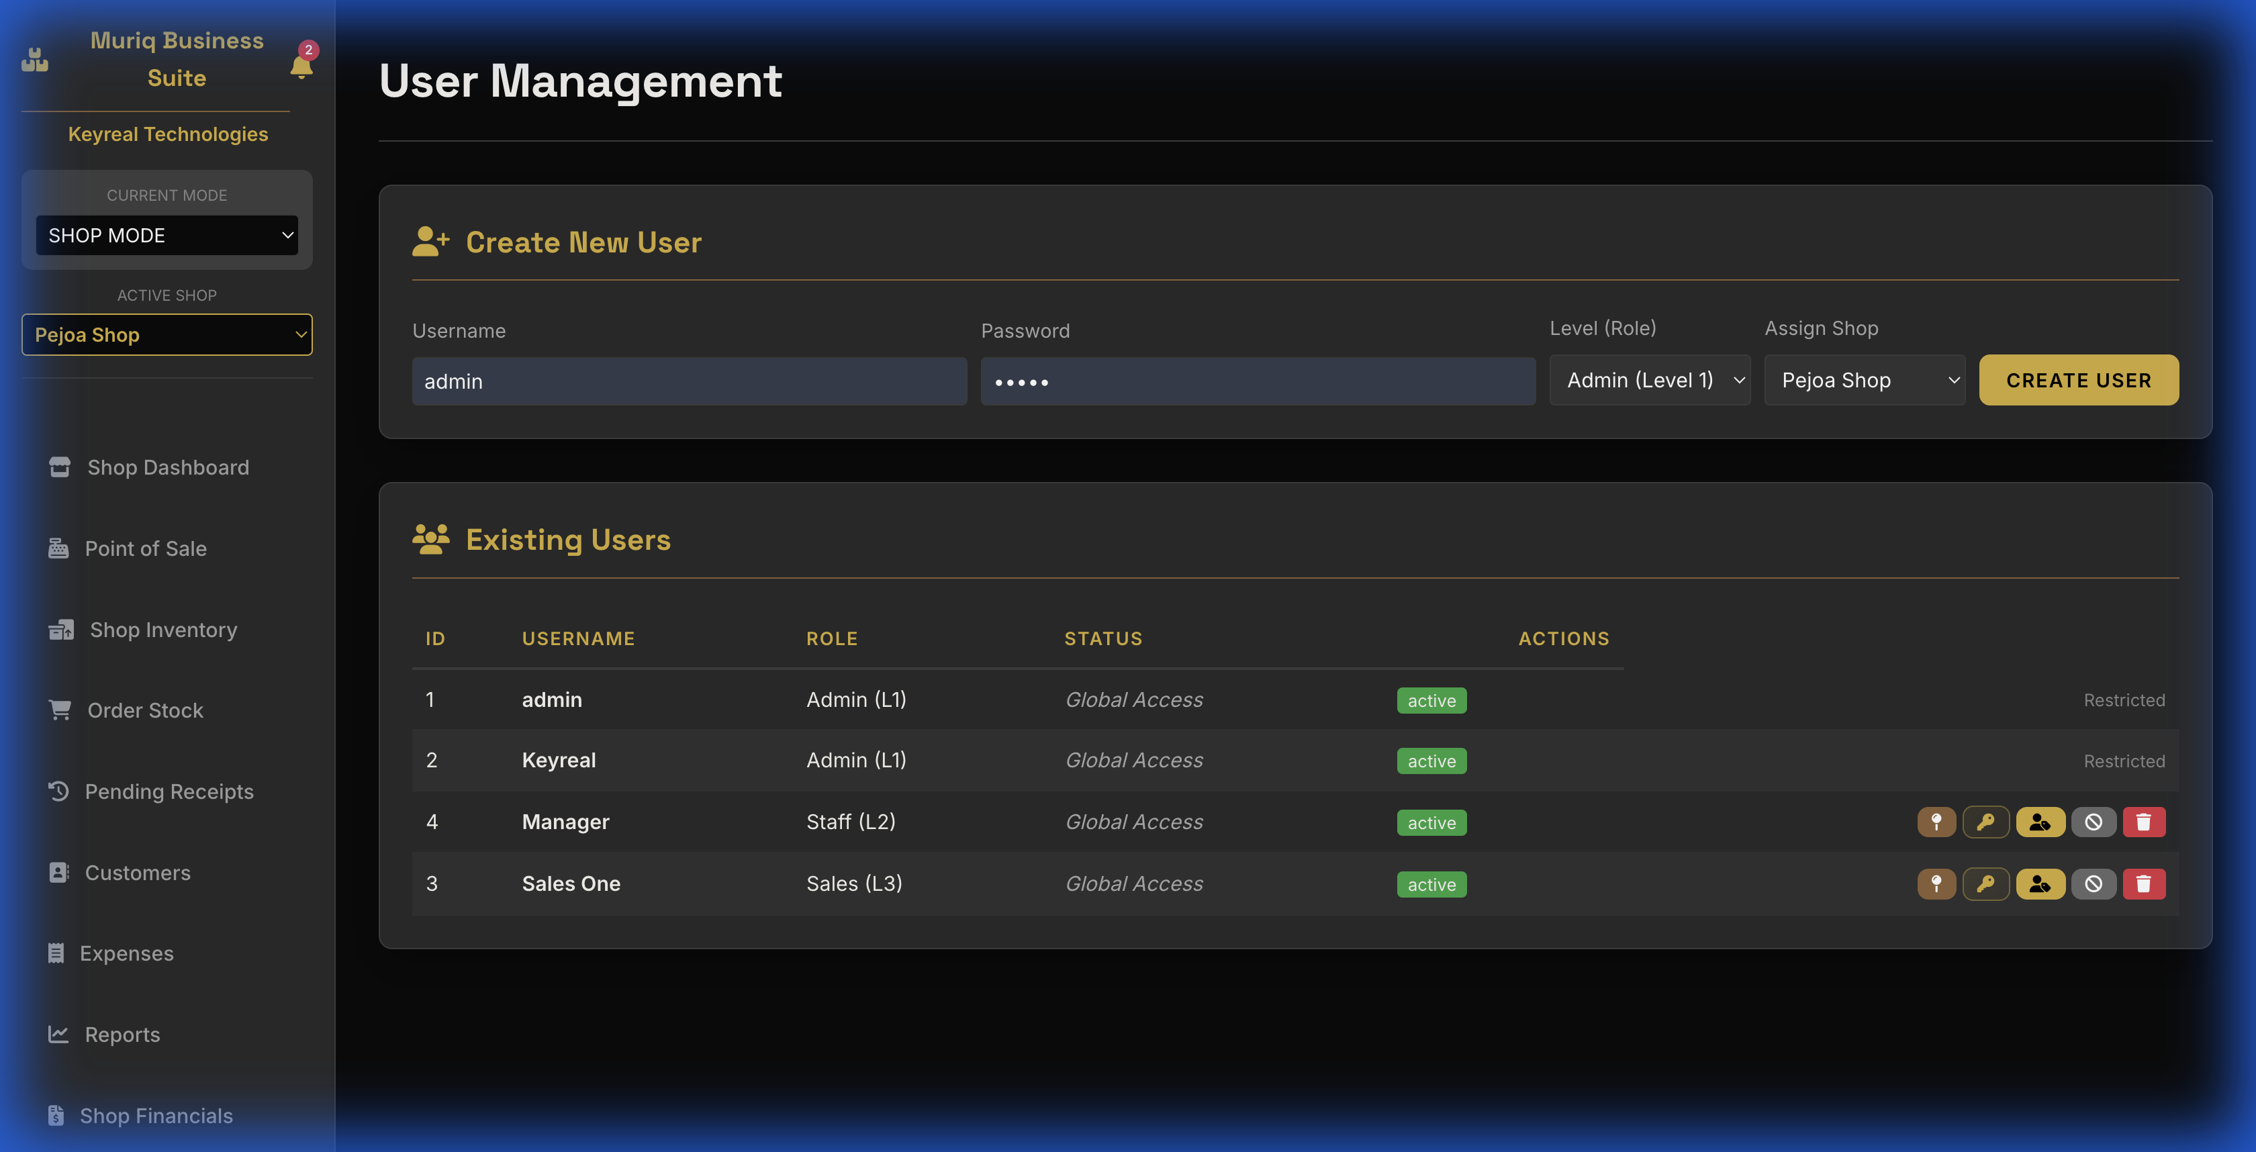Click the Username input field
Viewport: 2256px width, 1152px height.
690,382
